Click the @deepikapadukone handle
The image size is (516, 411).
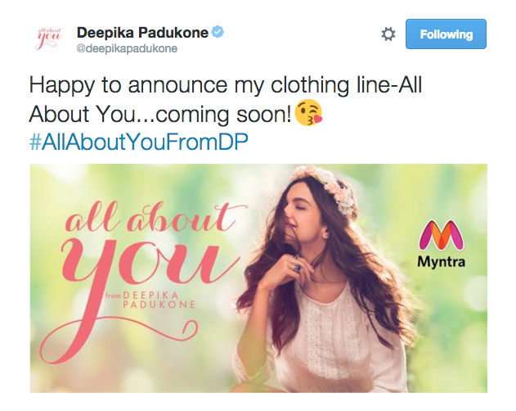click(127, 49)
